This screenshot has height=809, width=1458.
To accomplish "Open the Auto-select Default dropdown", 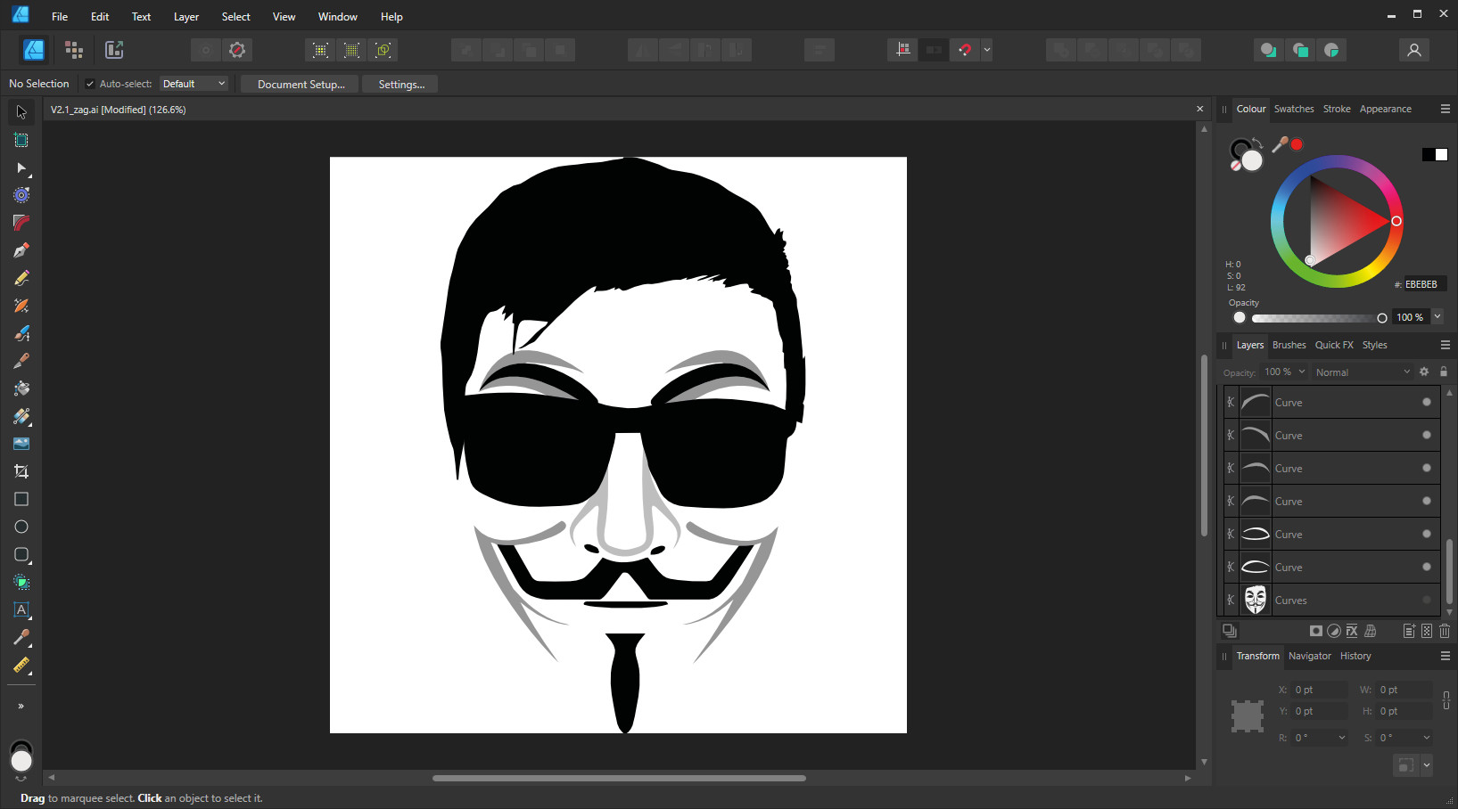I will [194, 84].
